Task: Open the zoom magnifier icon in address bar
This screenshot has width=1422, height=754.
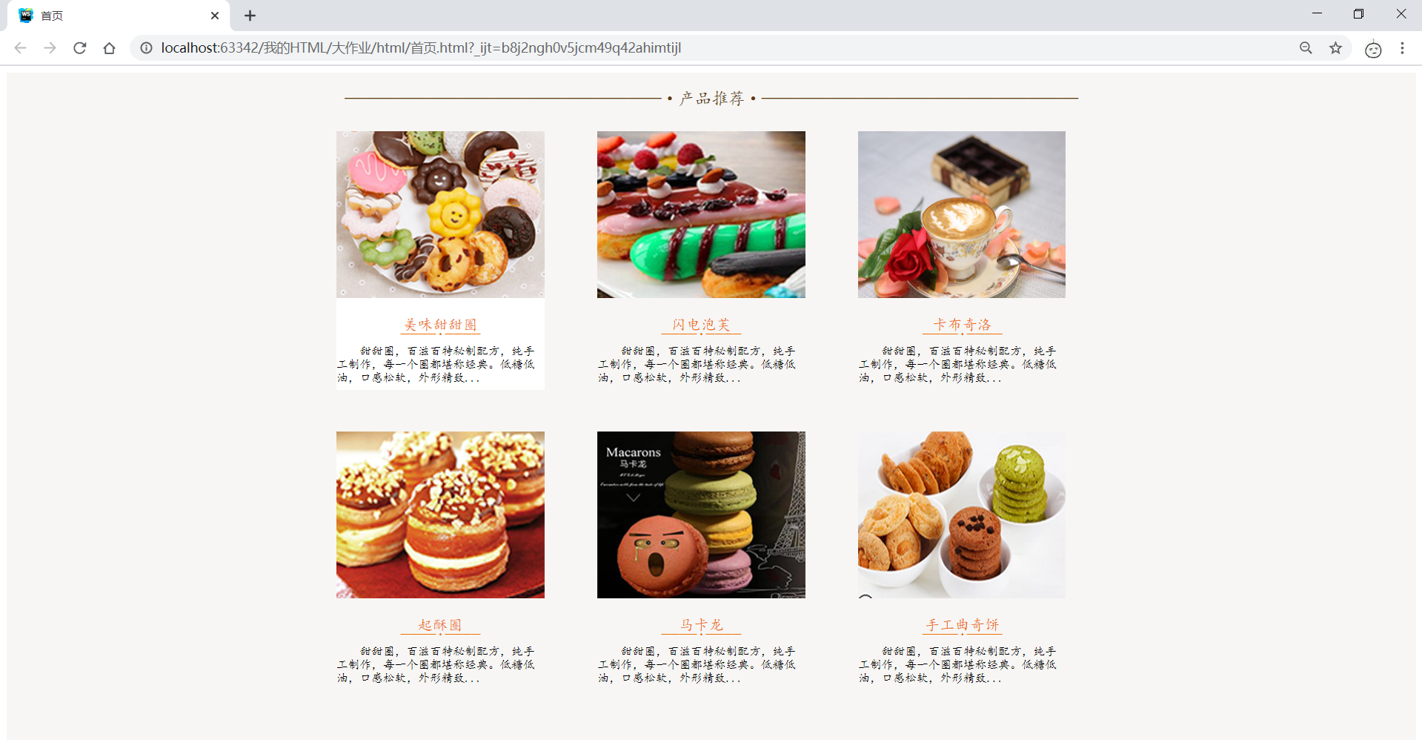Action: [x=1306, y=48]
